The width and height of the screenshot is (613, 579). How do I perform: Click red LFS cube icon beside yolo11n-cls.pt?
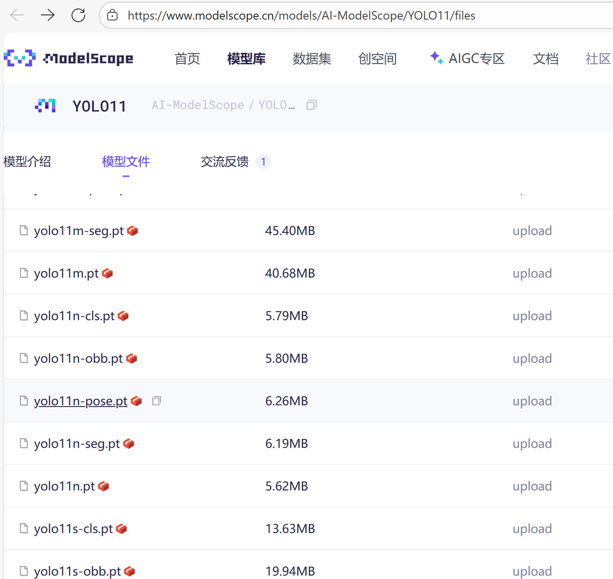click(x=123, y=316)
